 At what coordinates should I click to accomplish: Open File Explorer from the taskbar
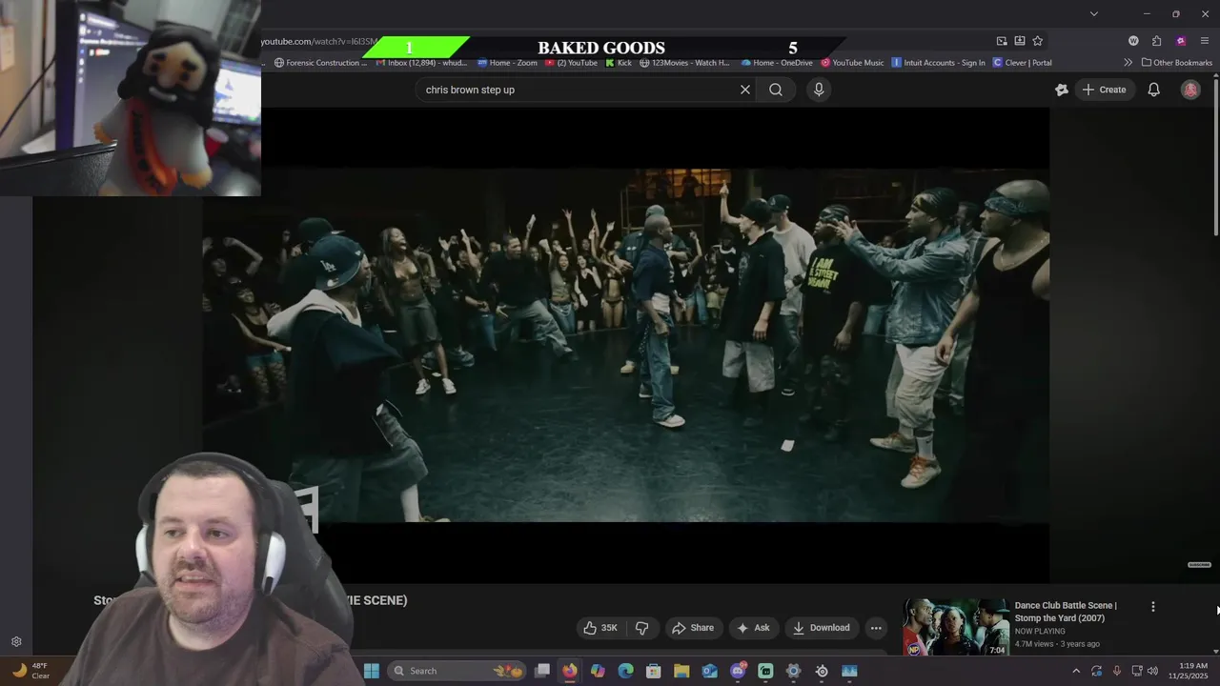(681, 671)
